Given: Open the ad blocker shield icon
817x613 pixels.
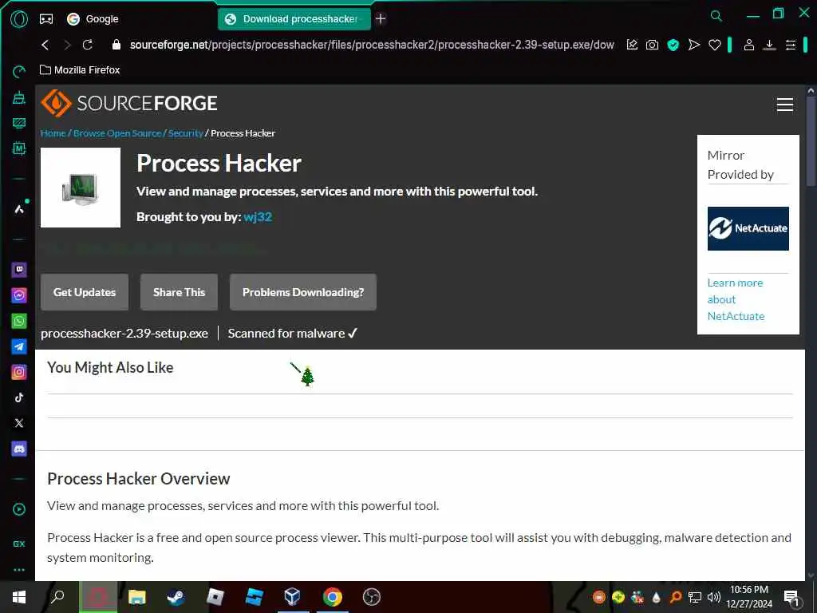Looking at the screenshot, I should (x=673, y=45).
